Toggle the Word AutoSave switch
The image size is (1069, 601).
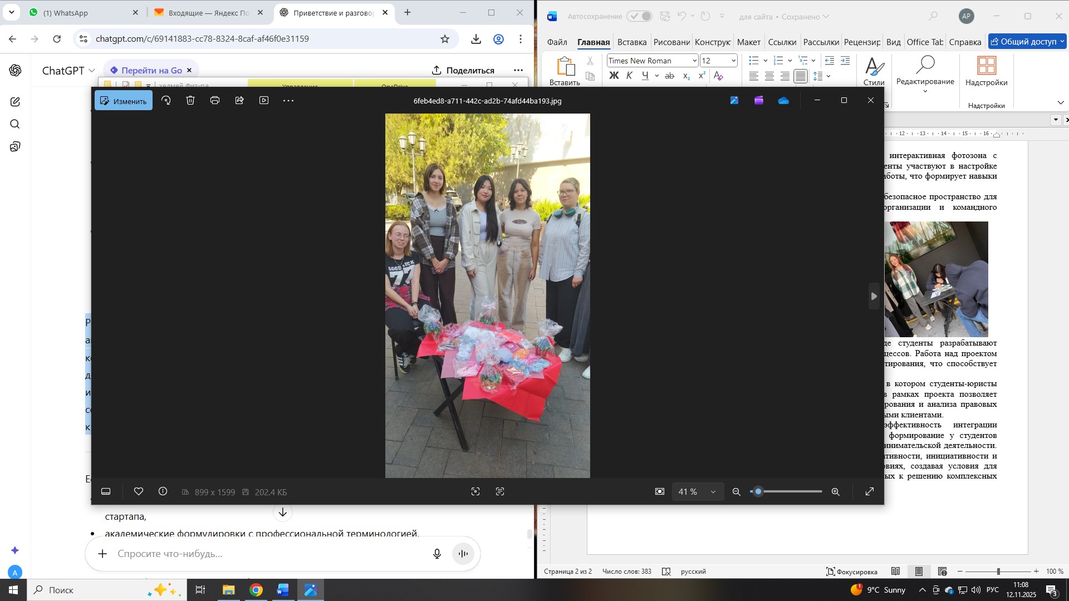point(639,17)
